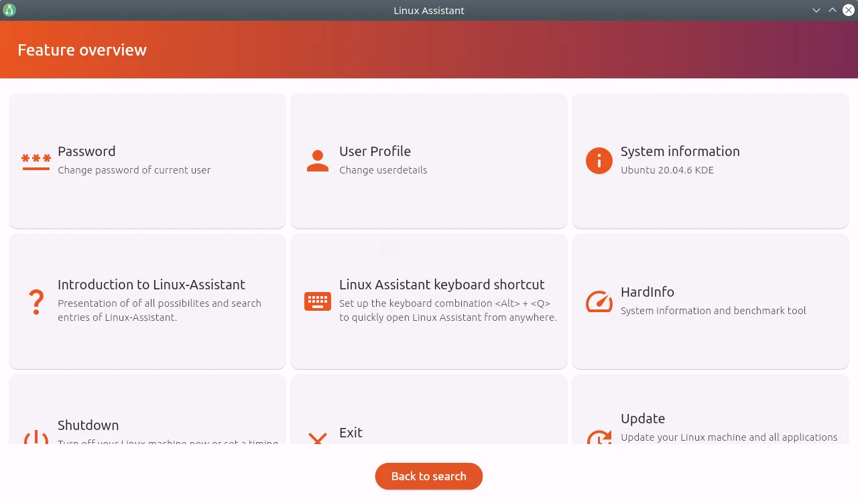Maximize the Linux Assistant window
Image resolution: width=858 pixels, height=503 pixels.
coord(833,10)
